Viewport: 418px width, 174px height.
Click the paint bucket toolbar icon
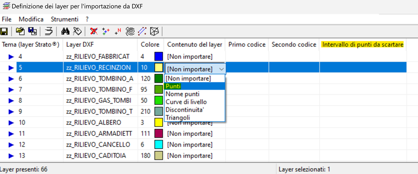[77, 31]
